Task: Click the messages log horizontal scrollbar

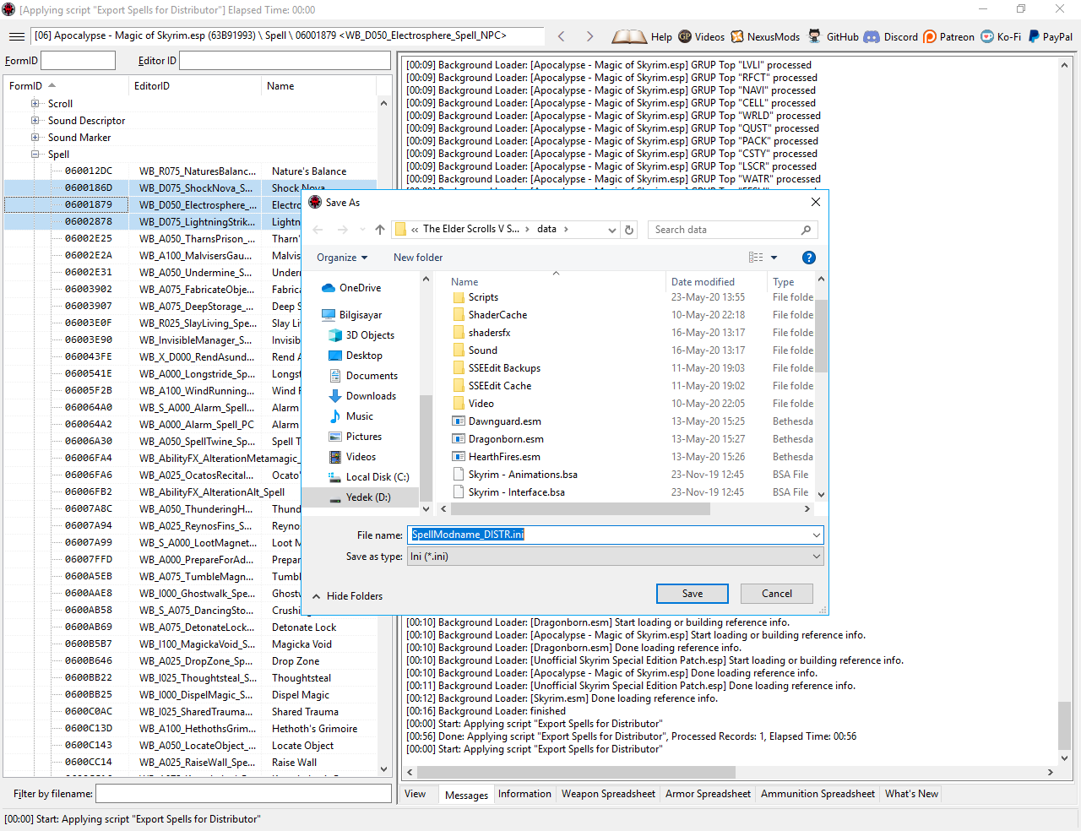Action: point(574,772)
